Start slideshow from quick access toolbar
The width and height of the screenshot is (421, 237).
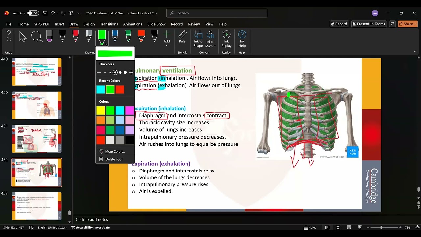tap(70, 13)
